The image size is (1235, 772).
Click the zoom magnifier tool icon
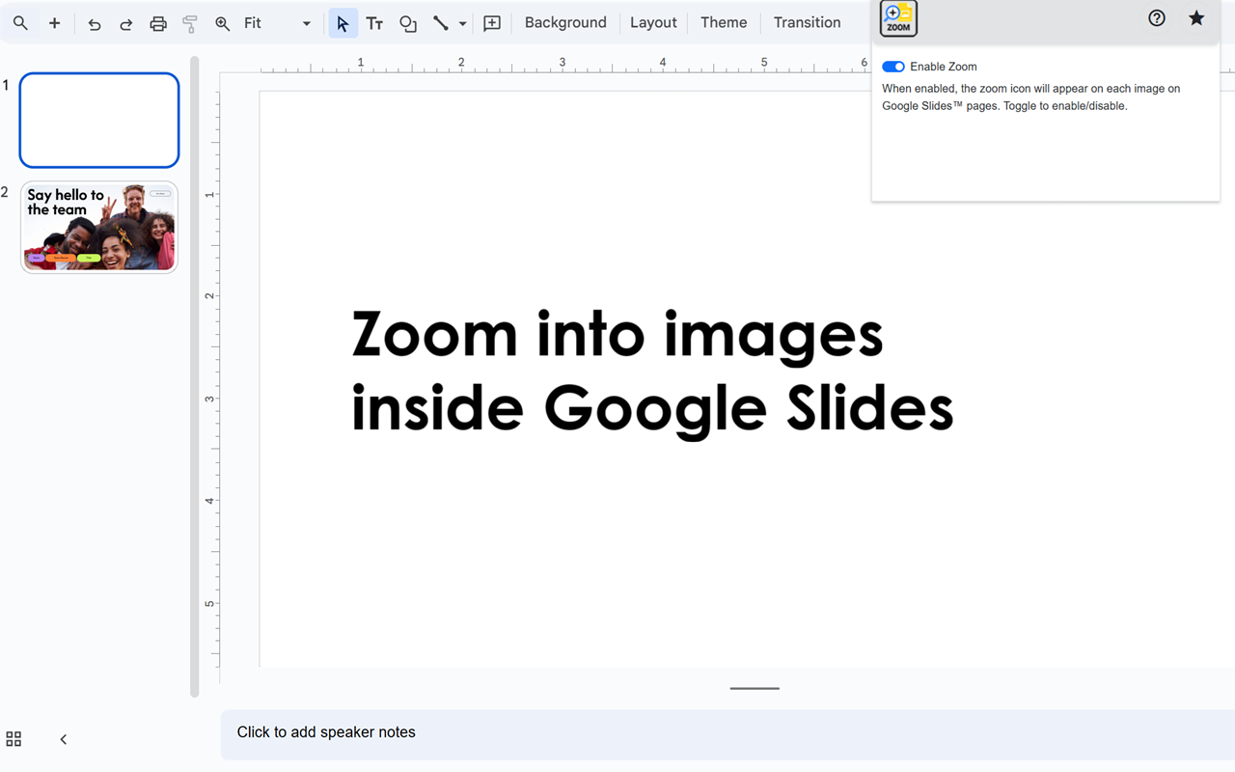pyautogui.click(x=223, y=23)
